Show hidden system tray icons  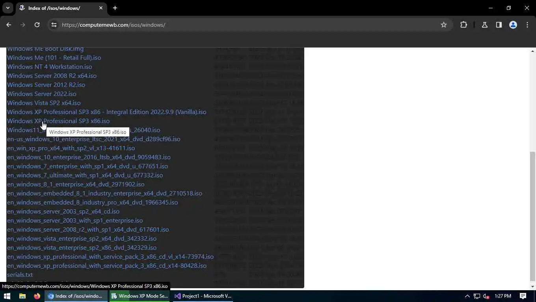click(x=467, y=296)
